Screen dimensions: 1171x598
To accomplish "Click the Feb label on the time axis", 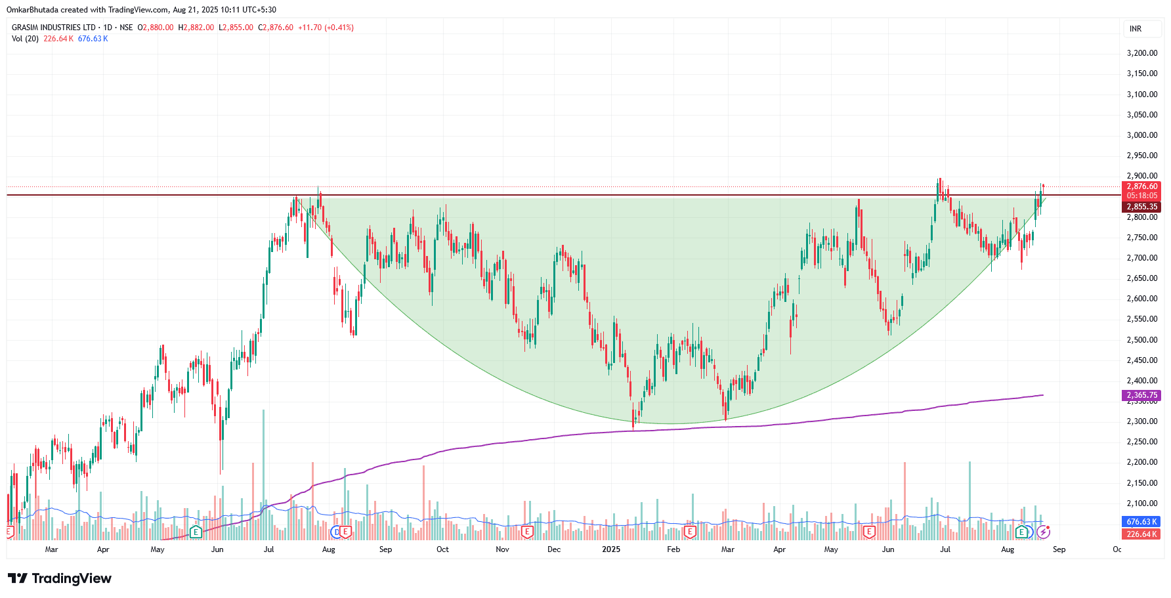I will (673, 549).
